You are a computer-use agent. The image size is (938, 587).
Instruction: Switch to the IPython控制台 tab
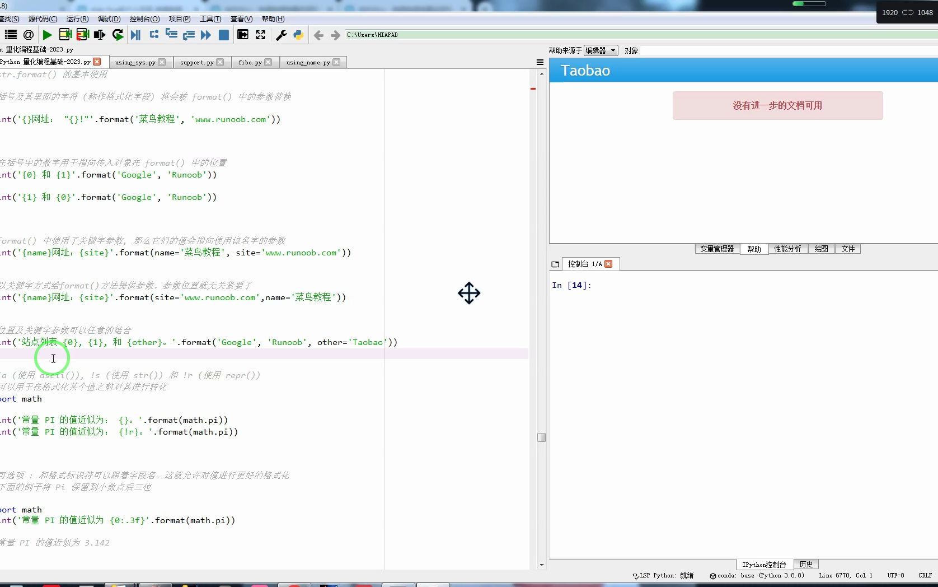click(x=764, y=564)
